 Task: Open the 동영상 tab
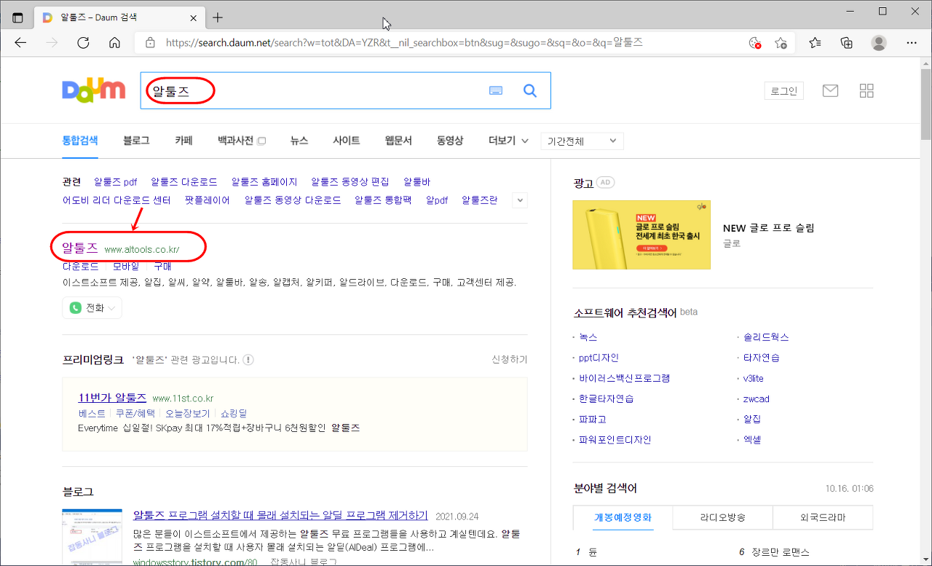(x=450, y=141)
